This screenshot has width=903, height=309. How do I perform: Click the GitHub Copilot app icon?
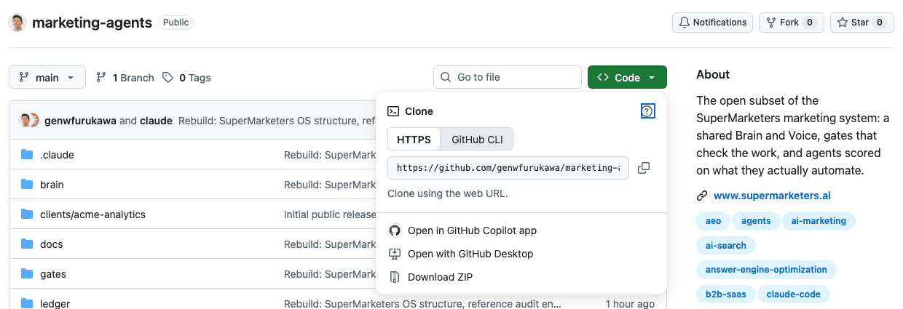[395, 230]
